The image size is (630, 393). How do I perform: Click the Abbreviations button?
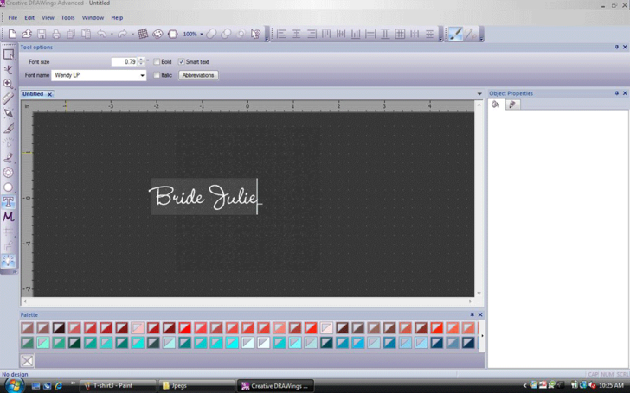[198, 75]
